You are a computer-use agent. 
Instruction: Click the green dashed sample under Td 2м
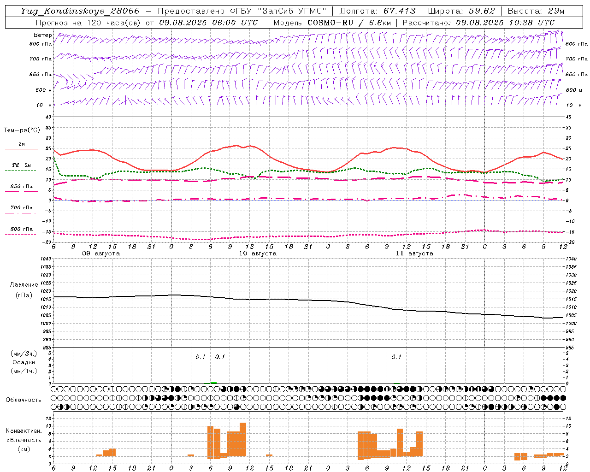click(x=22, y=171)
